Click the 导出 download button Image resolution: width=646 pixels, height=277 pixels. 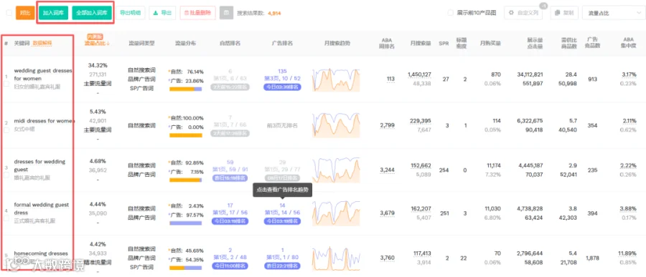[162, 13]
